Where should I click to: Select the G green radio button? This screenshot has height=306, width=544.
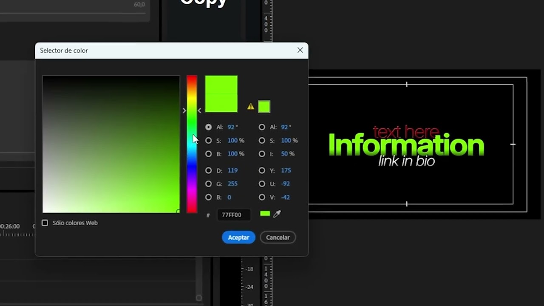208,184
